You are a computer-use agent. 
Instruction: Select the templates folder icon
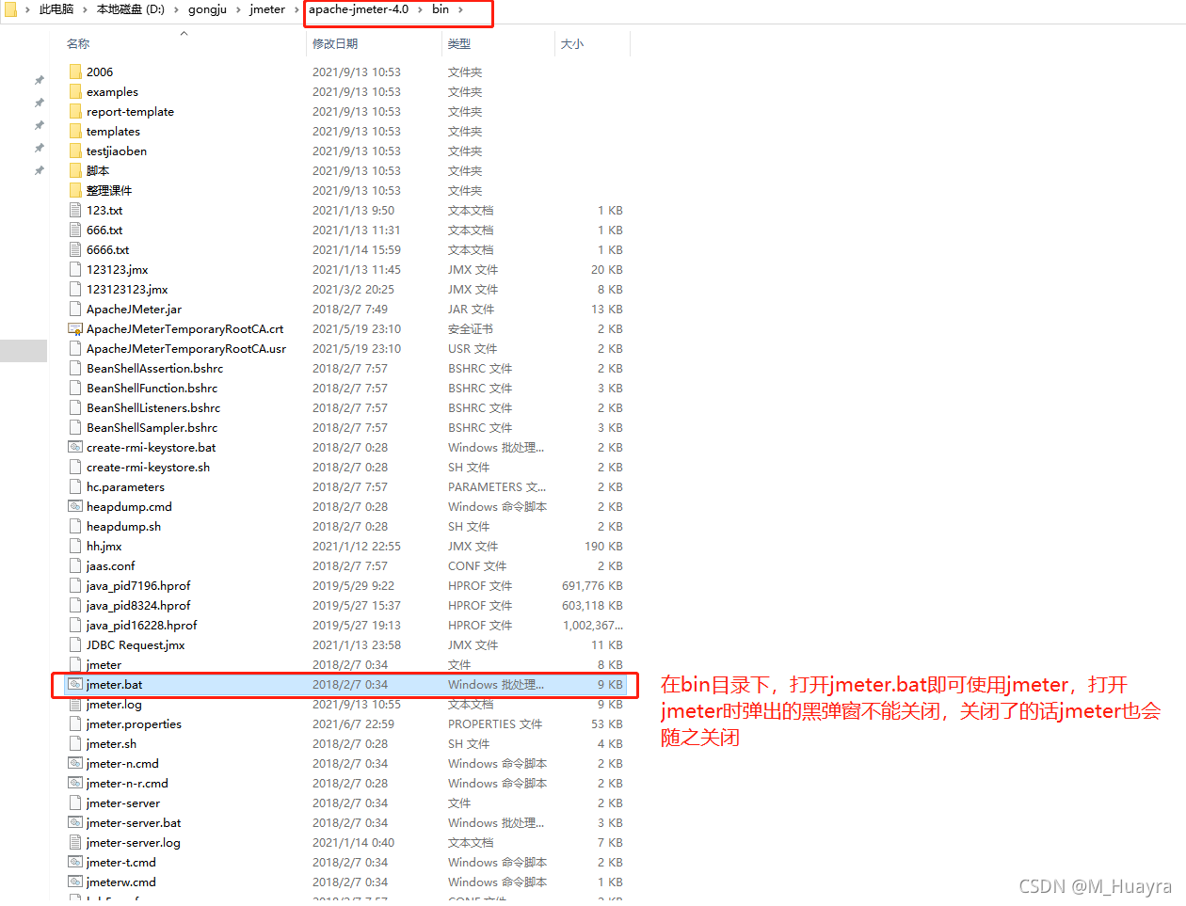tap(75, 131)
